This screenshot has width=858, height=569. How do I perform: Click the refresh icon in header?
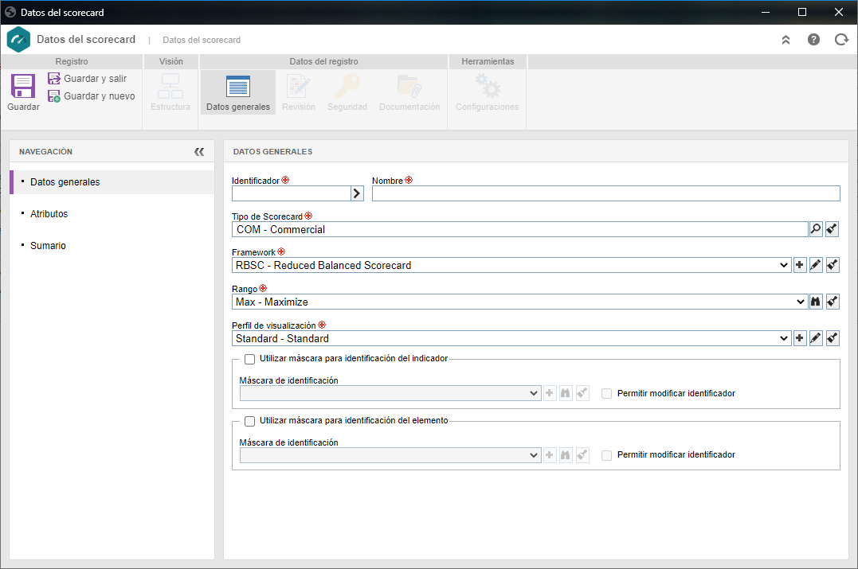click(841, 39)
